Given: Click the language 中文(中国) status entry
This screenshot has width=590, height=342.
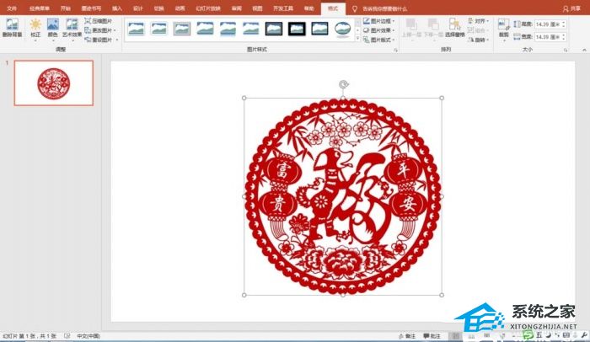Looking at the screenshot, I should [88, 335].
